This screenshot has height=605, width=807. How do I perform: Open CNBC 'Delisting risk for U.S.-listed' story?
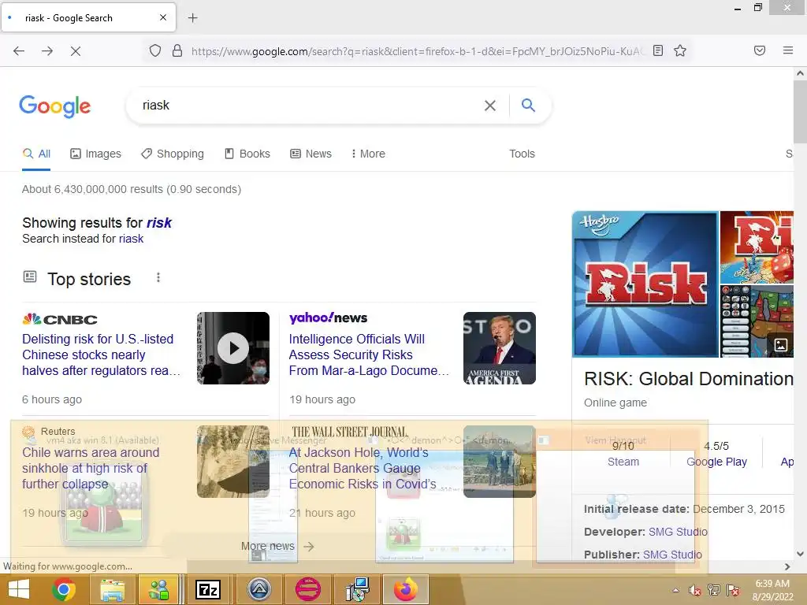click(102, 355)
